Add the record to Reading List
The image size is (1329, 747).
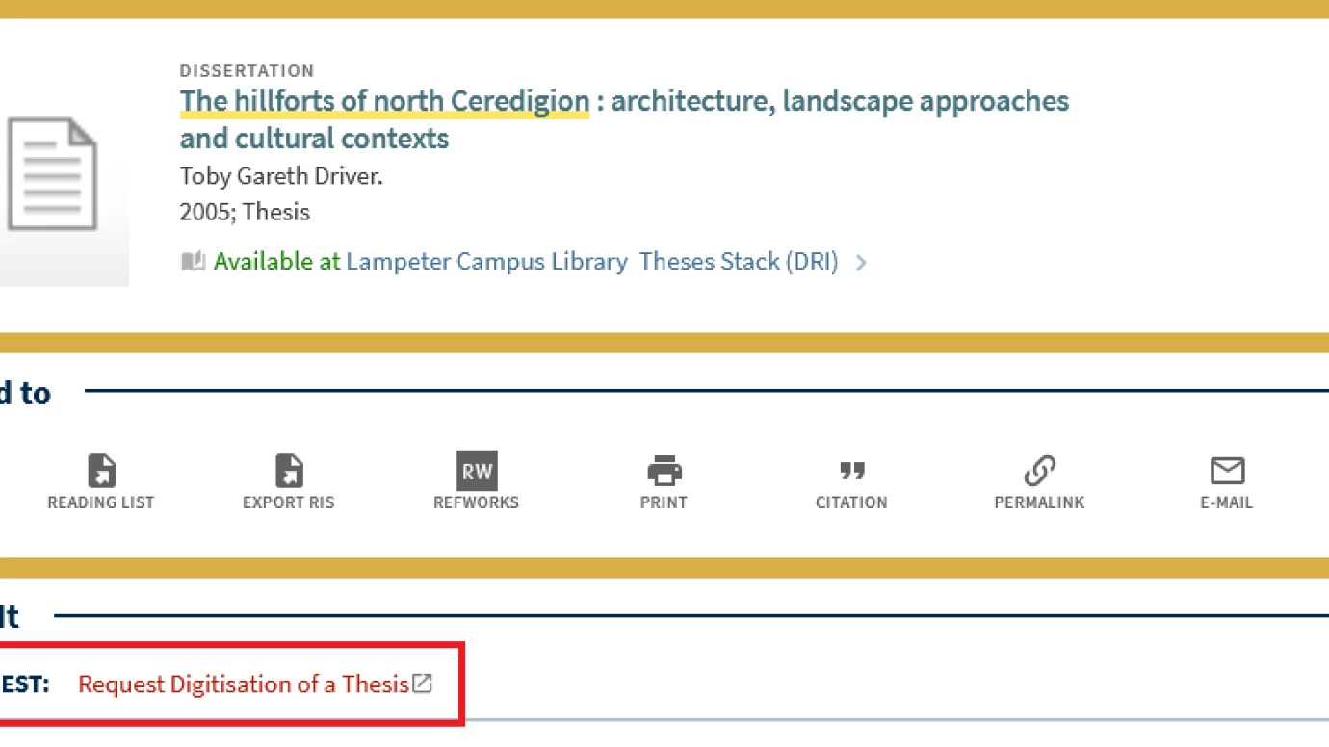[101, 472]
